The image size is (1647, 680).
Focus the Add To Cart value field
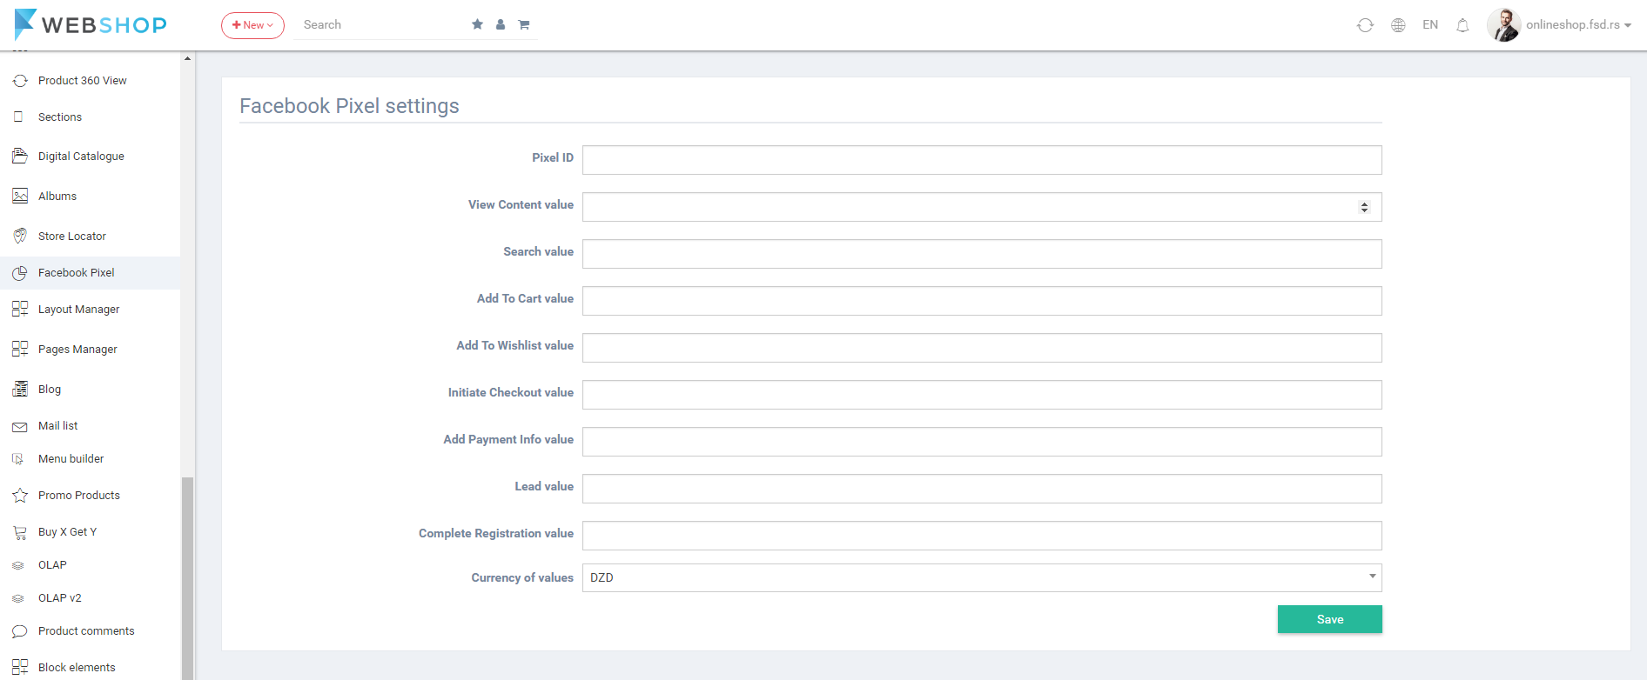click(x=982, y=301)
